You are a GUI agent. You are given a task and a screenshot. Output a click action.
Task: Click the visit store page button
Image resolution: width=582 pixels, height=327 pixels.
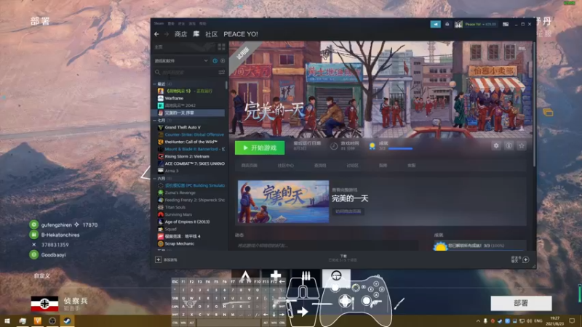[x=348, y=211]
